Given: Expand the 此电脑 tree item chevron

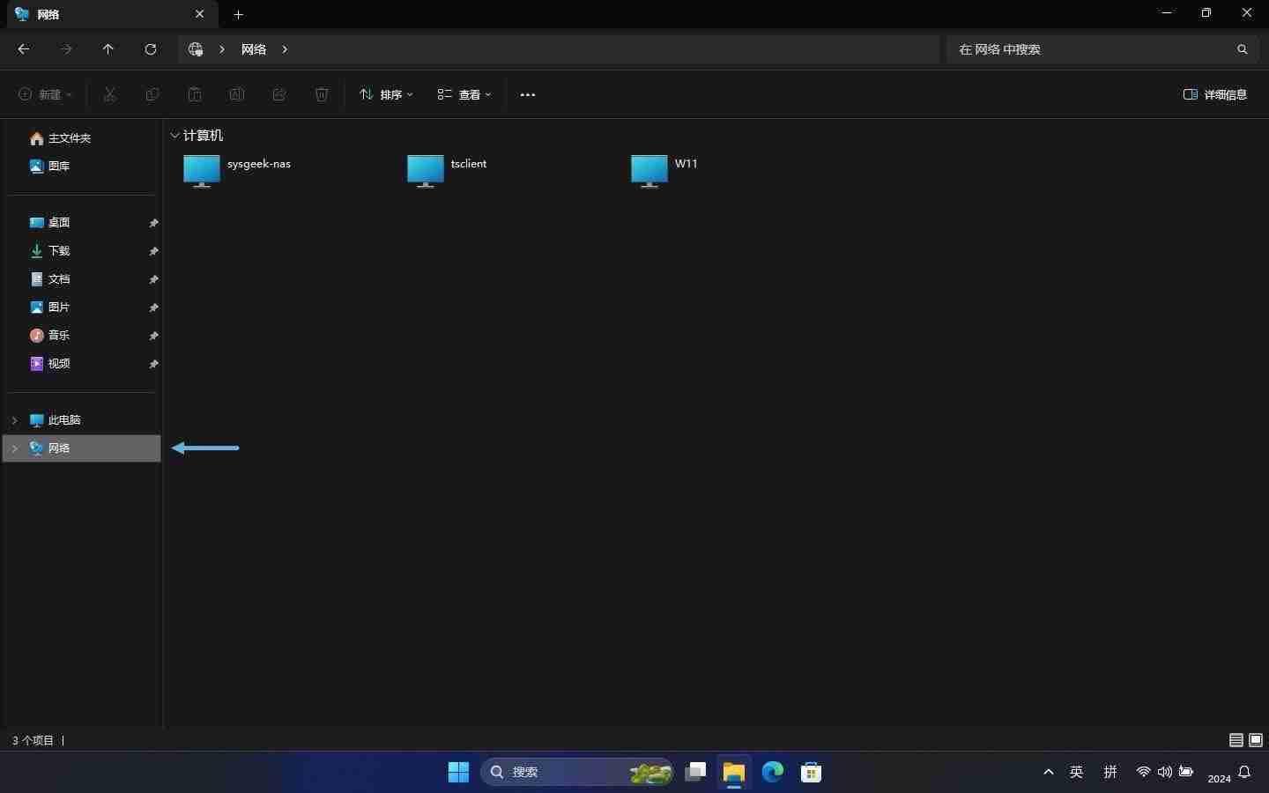Looking at the screenshot, I should point(14,420).
